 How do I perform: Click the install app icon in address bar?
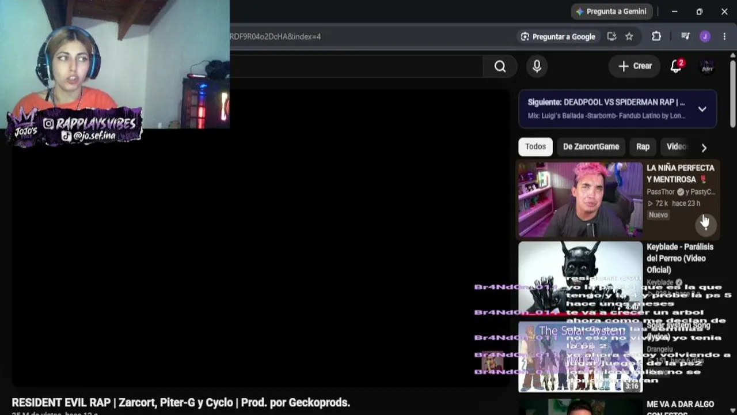pos(611,36)
